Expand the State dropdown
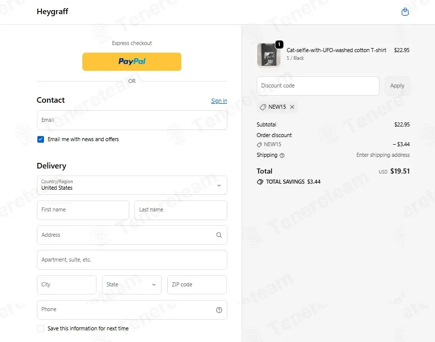Image resolution: width=435 pixels, height=342 pixels. (x=132, y=285)
